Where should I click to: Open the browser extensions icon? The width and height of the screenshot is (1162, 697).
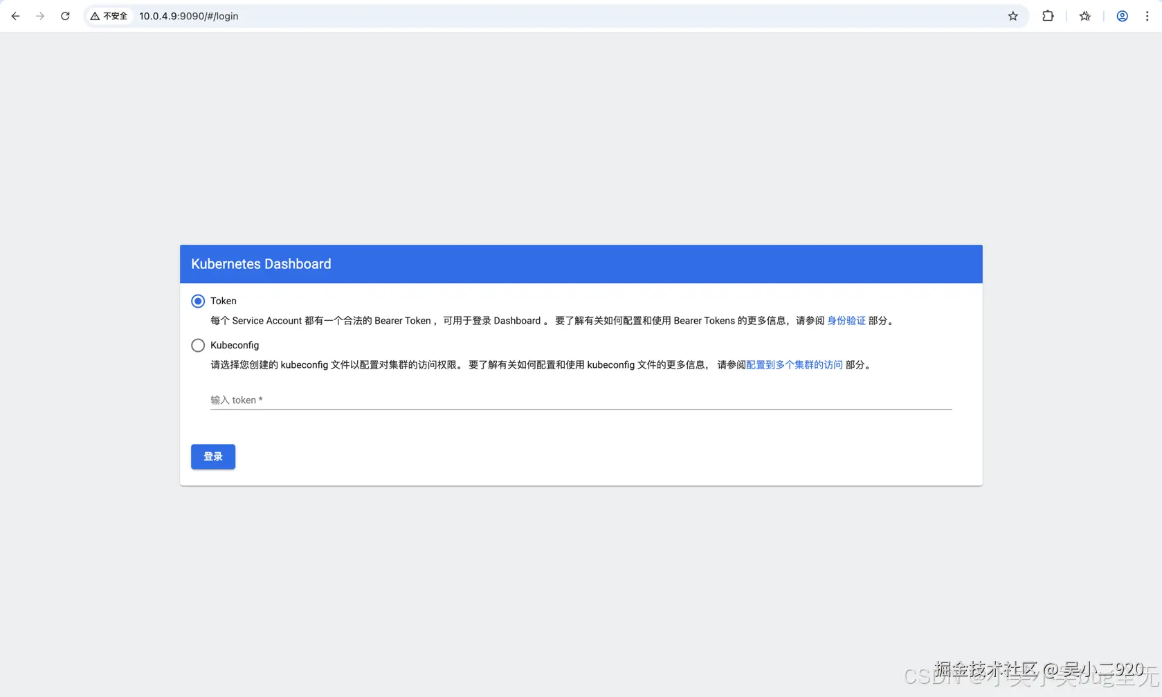click(1047, 15)
